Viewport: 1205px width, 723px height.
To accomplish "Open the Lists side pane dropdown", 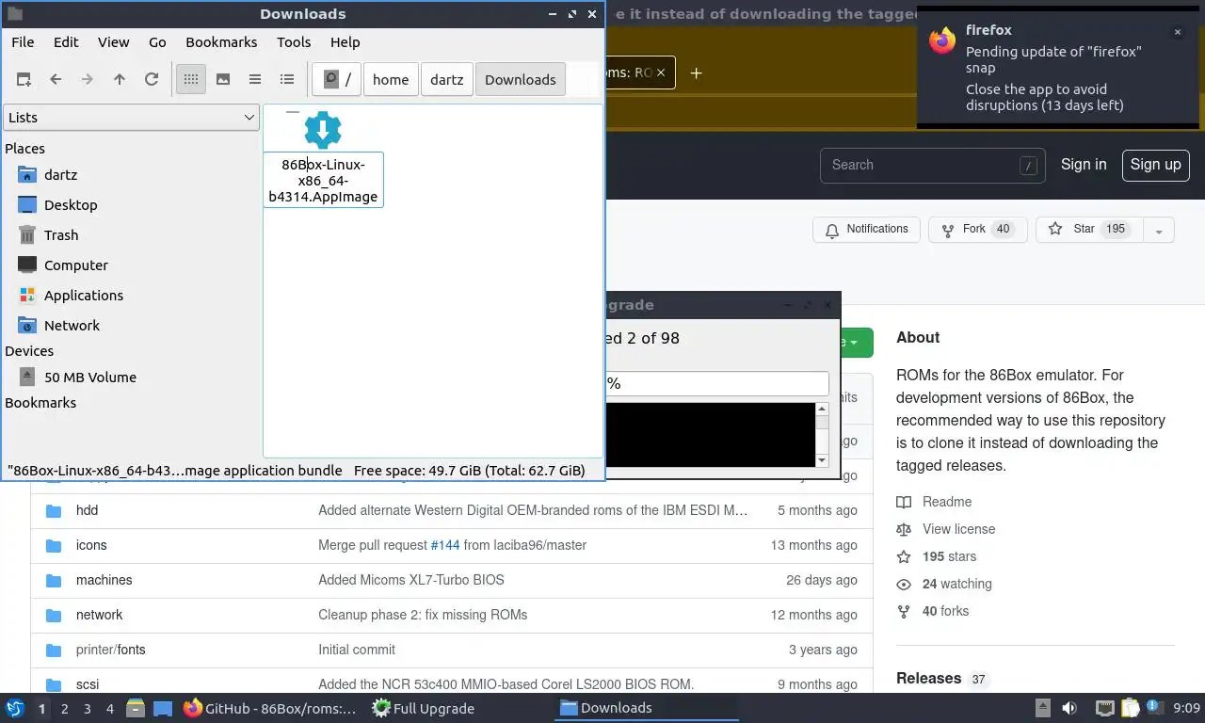I will click(x=131, y=117).
